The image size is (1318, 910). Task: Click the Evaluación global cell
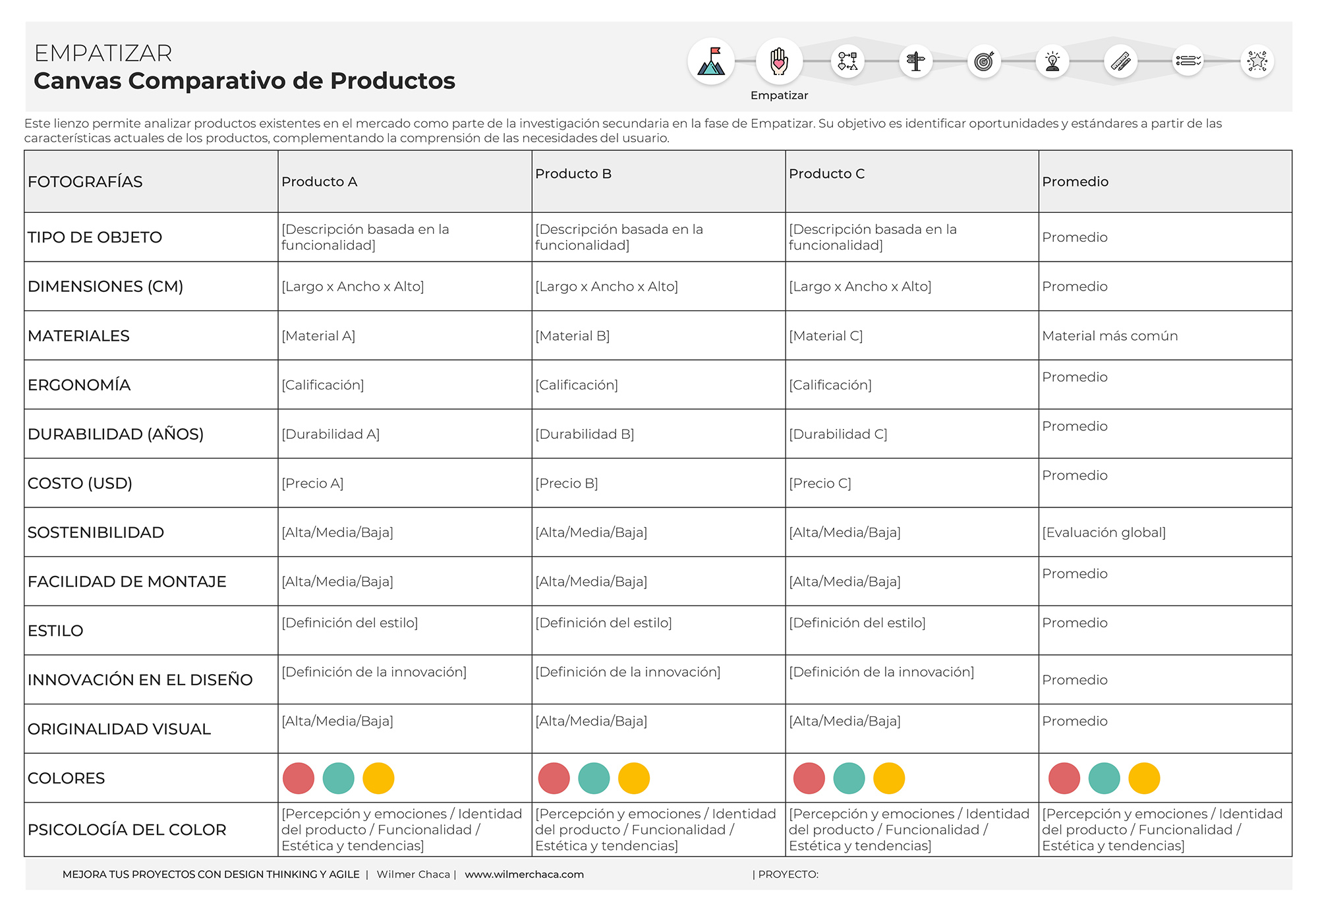tap(1104, 532)
